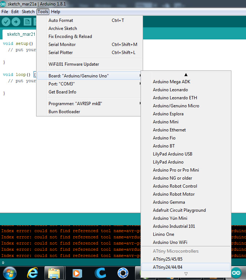Open the File menu

pyautogui.click(x=5, y=12)
